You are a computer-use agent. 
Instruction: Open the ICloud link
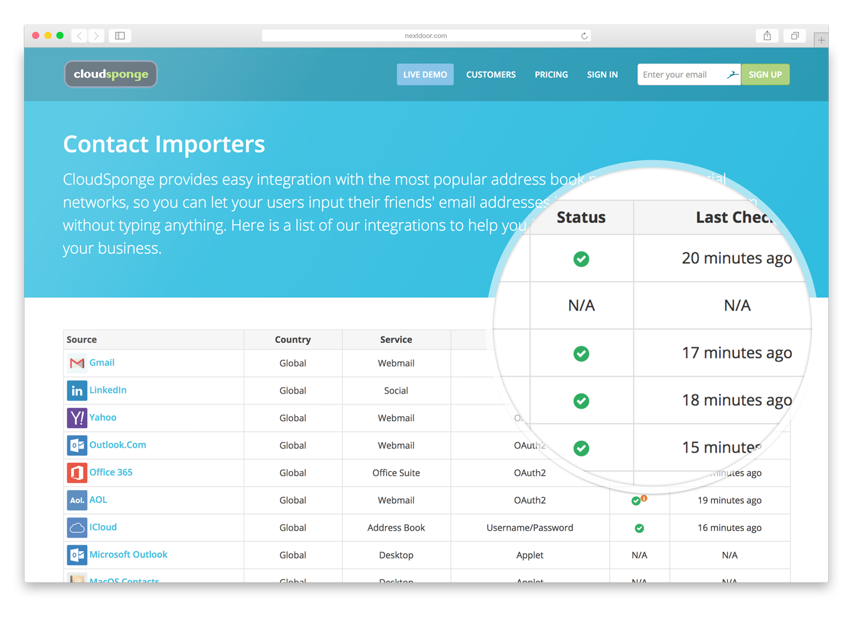(103, 527)
